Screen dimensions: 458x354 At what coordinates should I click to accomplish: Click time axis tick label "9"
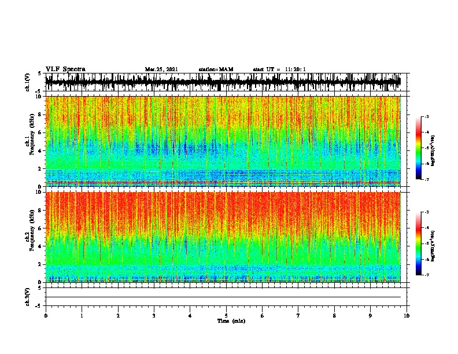coord(370,316)
